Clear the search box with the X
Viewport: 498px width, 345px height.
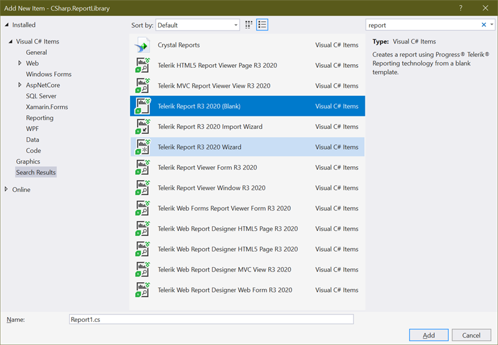coord(484,25)
